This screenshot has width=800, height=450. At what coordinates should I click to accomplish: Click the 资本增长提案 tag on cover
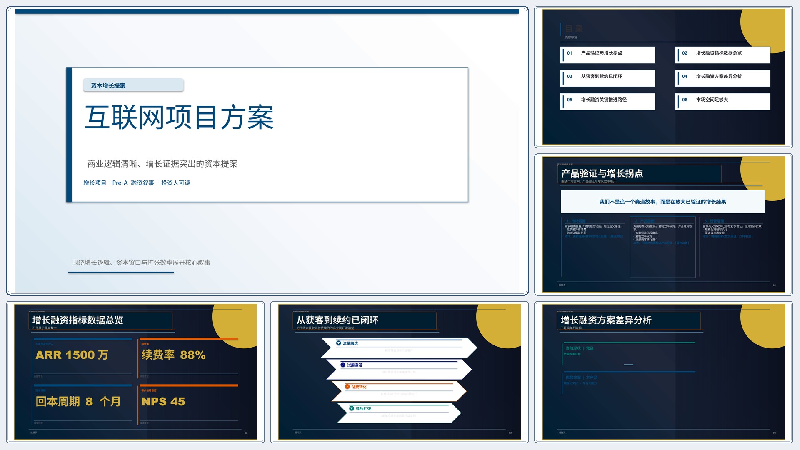point(133,85)
